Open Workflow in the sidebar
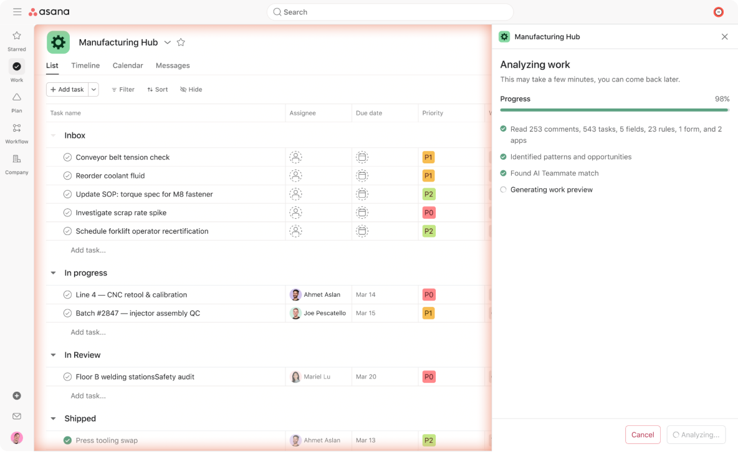The image size is (738, 454). (x=16, y=133)
